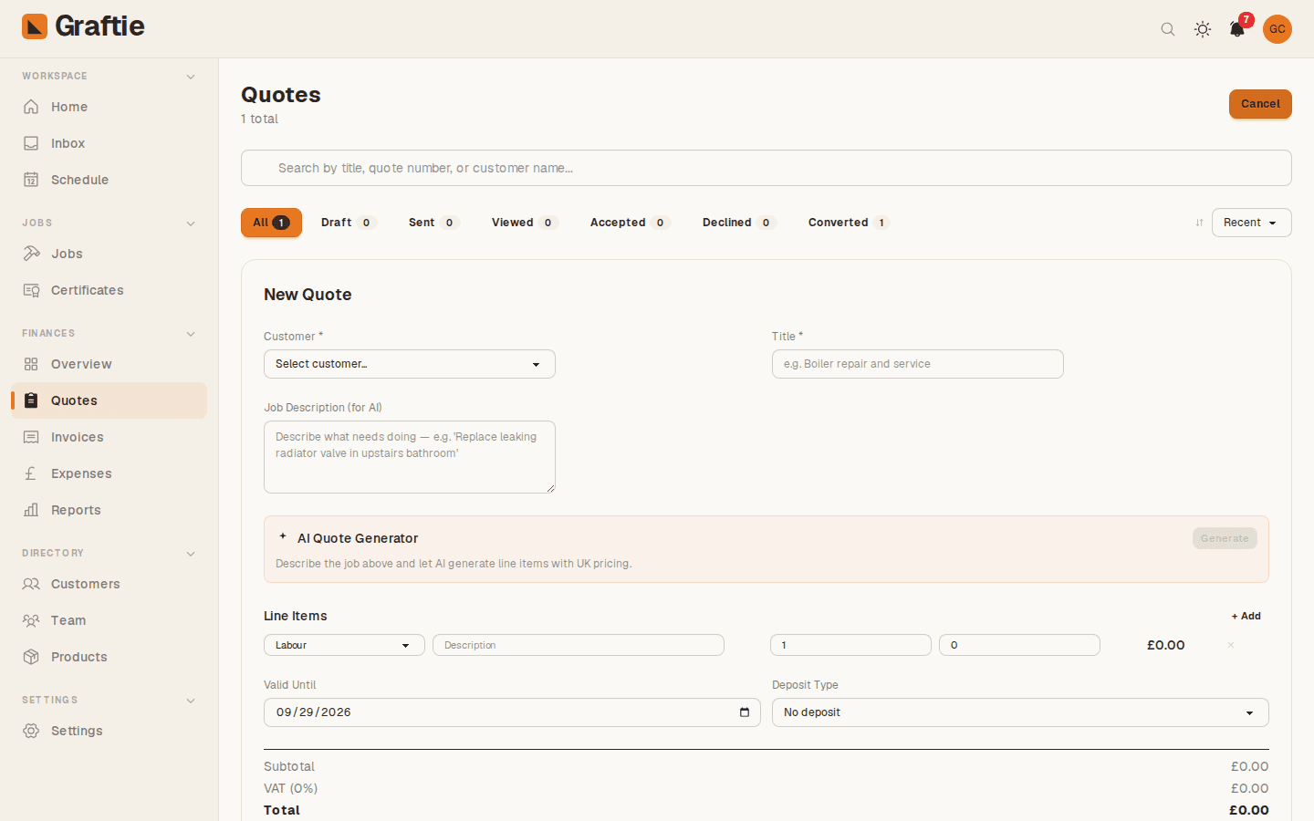Select the All quotes tab
Image resolution: width=1314 pixels, height=821 pixels.
271,223
